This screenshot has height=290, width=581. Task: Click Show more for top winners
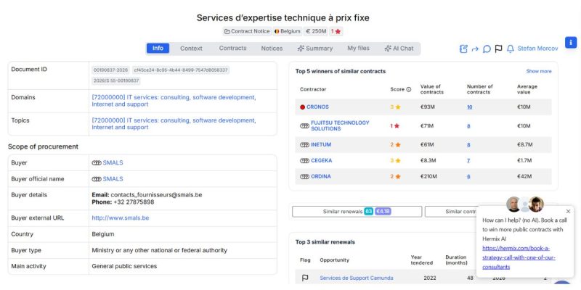539,71
